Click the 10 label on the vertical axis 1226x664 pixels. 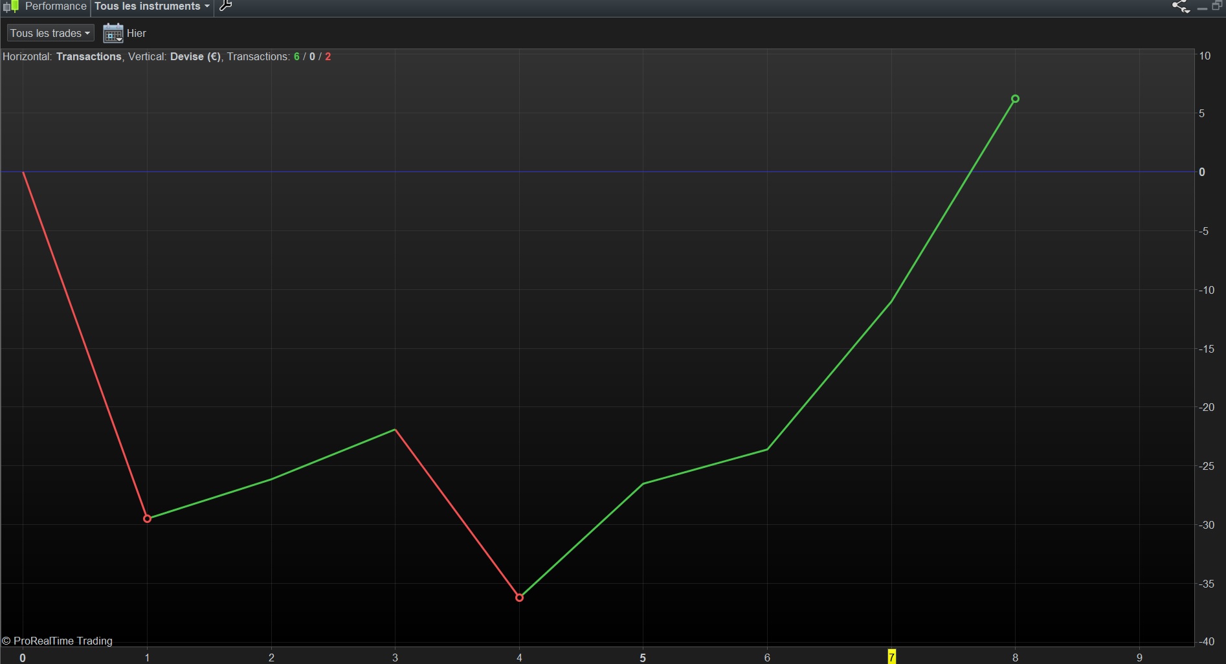coord(1205,56)
